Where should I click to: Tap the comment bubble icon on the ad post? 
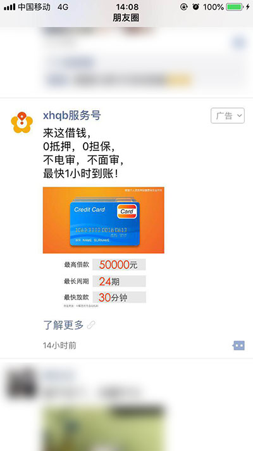point(238,345)
